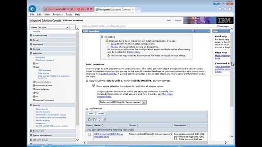Click clear filter value table icon
The width and height of the screenshot is (262, 147).
coord(104,120)
